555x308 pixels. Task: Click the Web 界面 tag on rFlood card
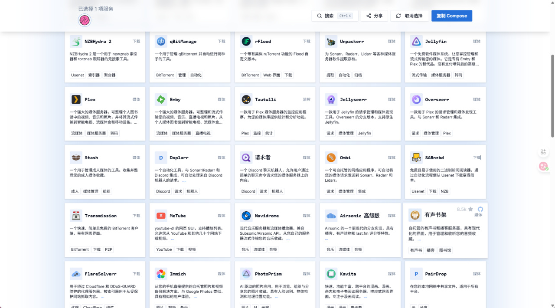pos(272,75)
